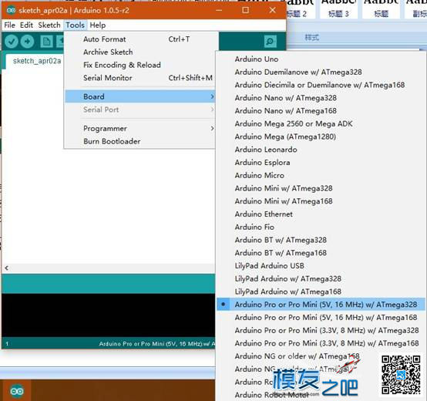
Task: Click board status text in Arduino footer
Action: (x=157, y=344)
